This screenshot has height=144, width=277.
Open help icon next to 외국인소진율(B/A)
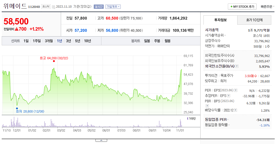pyautogui.click(x=237, y=66)
